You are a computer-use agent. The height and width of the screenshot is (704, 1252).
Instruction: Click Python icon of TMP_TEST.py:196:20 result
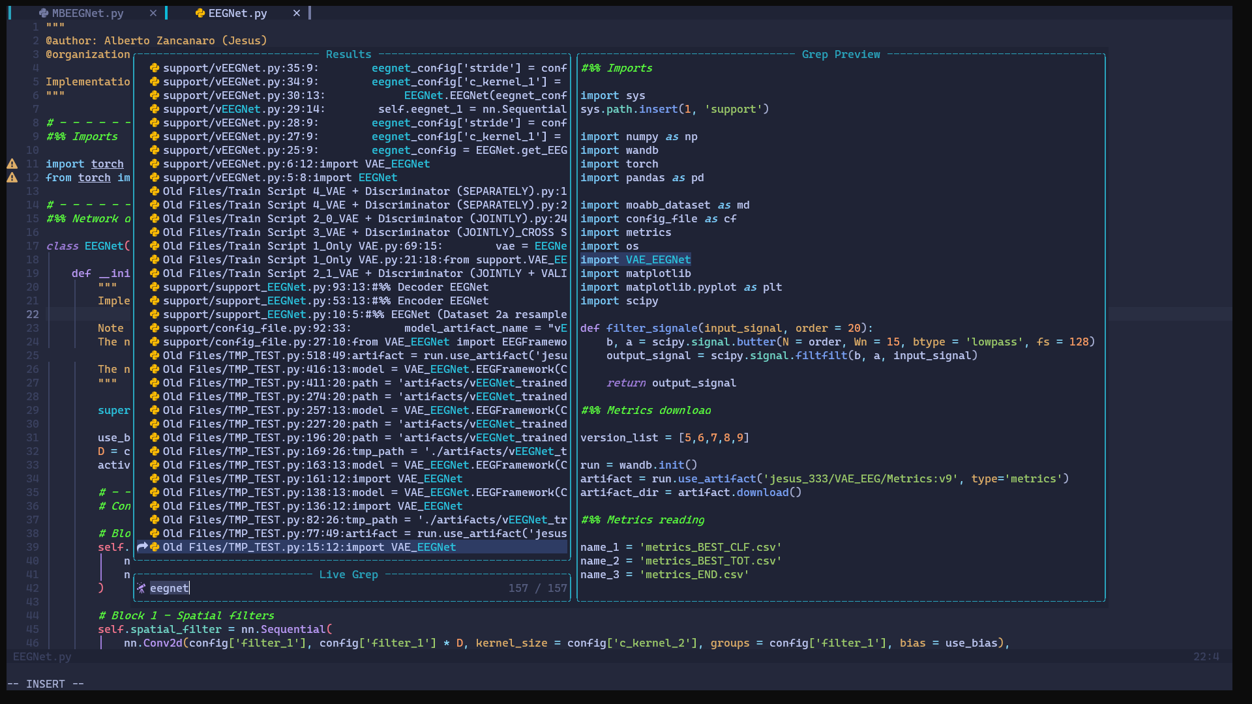(155, 437)
